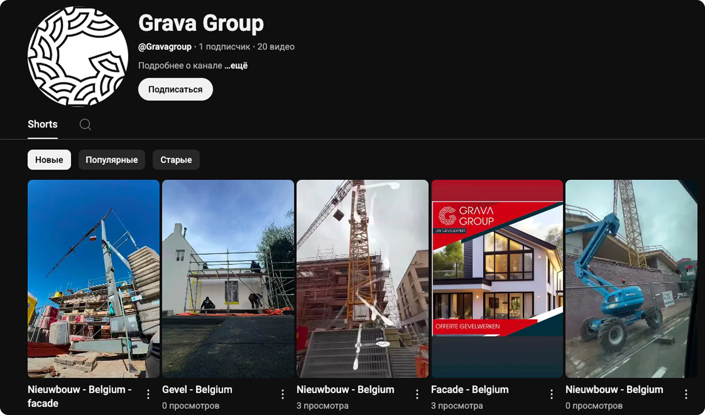Select the Популярные sort filter chip
Viewport: 705px width, 415px height.
coord(112,160)
